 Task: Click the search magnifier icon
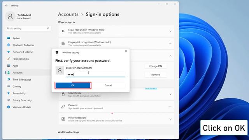tap(48, 28)
